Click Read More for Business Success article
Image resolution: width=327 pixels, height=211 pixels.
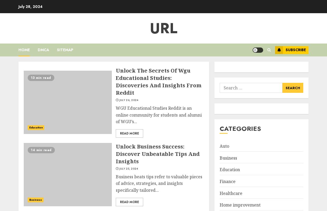[x=129, y=202]
